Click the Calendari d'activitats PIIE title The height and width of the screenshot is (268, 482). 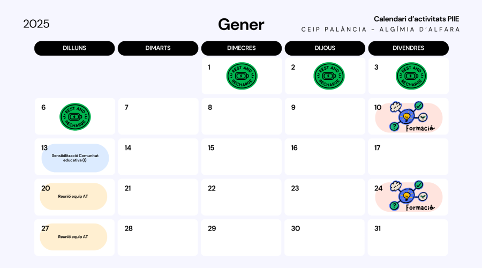(416, 19)
